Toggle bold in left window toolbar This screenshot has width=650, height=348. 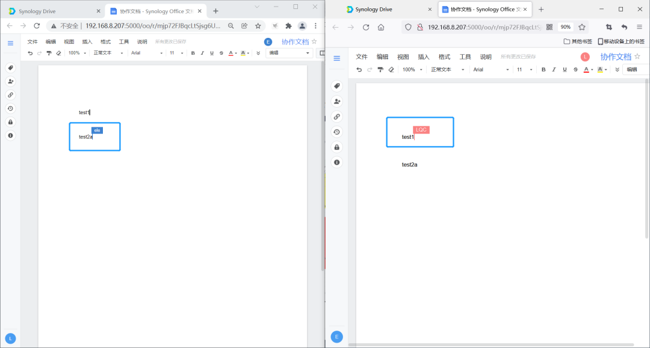[x=193, y=53]
